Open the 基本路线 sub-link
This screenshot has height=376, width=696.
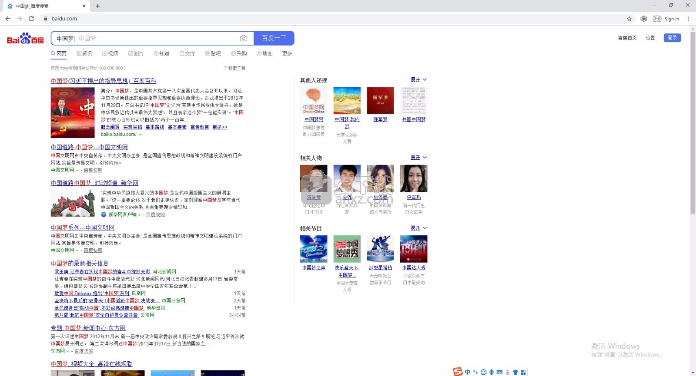tap(155, 127)
